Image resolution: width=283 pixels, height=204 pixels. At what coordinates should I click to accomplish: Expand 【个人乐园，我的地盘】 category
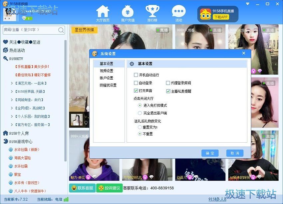tap(30, 116)
